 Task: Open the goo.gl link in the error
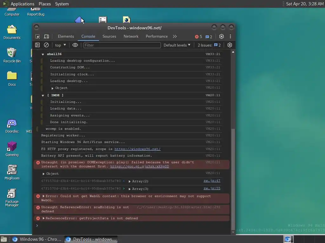[x=140, y=166]
